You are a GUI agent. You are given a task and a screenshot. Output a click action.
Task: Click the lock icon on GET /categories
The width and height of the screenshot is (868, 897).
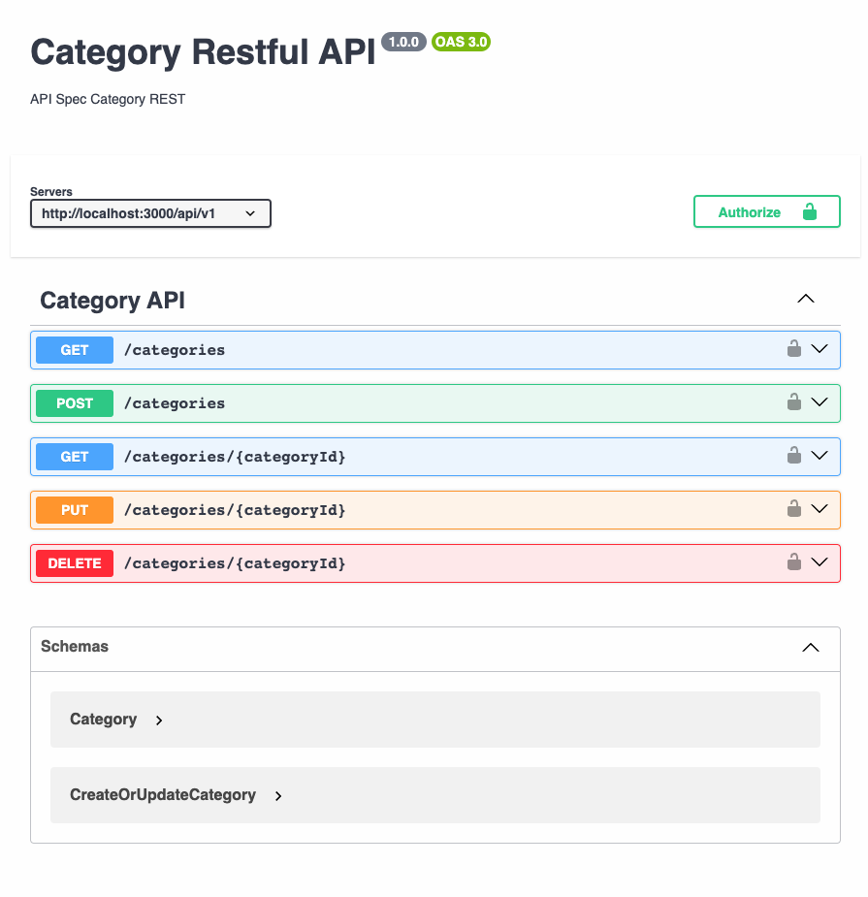coord(793,348)
